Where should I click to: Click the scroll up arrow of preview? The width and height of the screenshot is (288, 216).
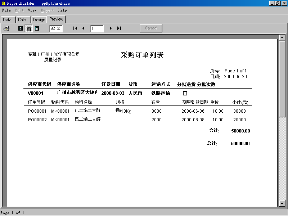click(282, 37)
